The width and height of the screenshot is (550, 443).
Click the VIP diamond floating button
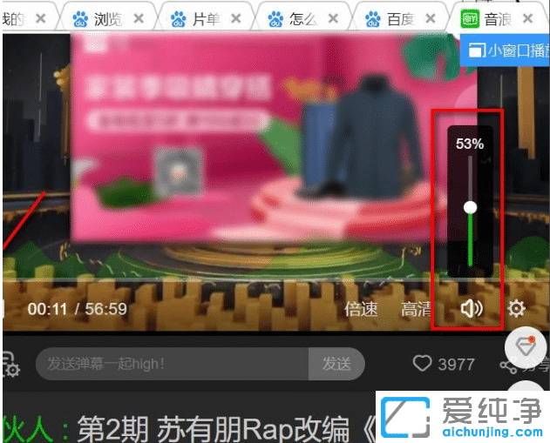coord(526,346)
